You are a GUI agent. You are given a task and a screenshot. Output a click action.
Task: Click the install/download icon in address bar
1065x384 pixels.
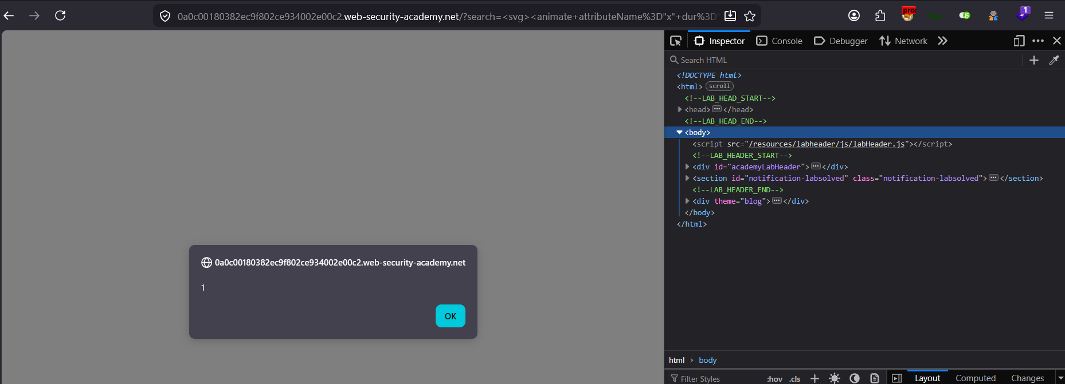point(730,16)
